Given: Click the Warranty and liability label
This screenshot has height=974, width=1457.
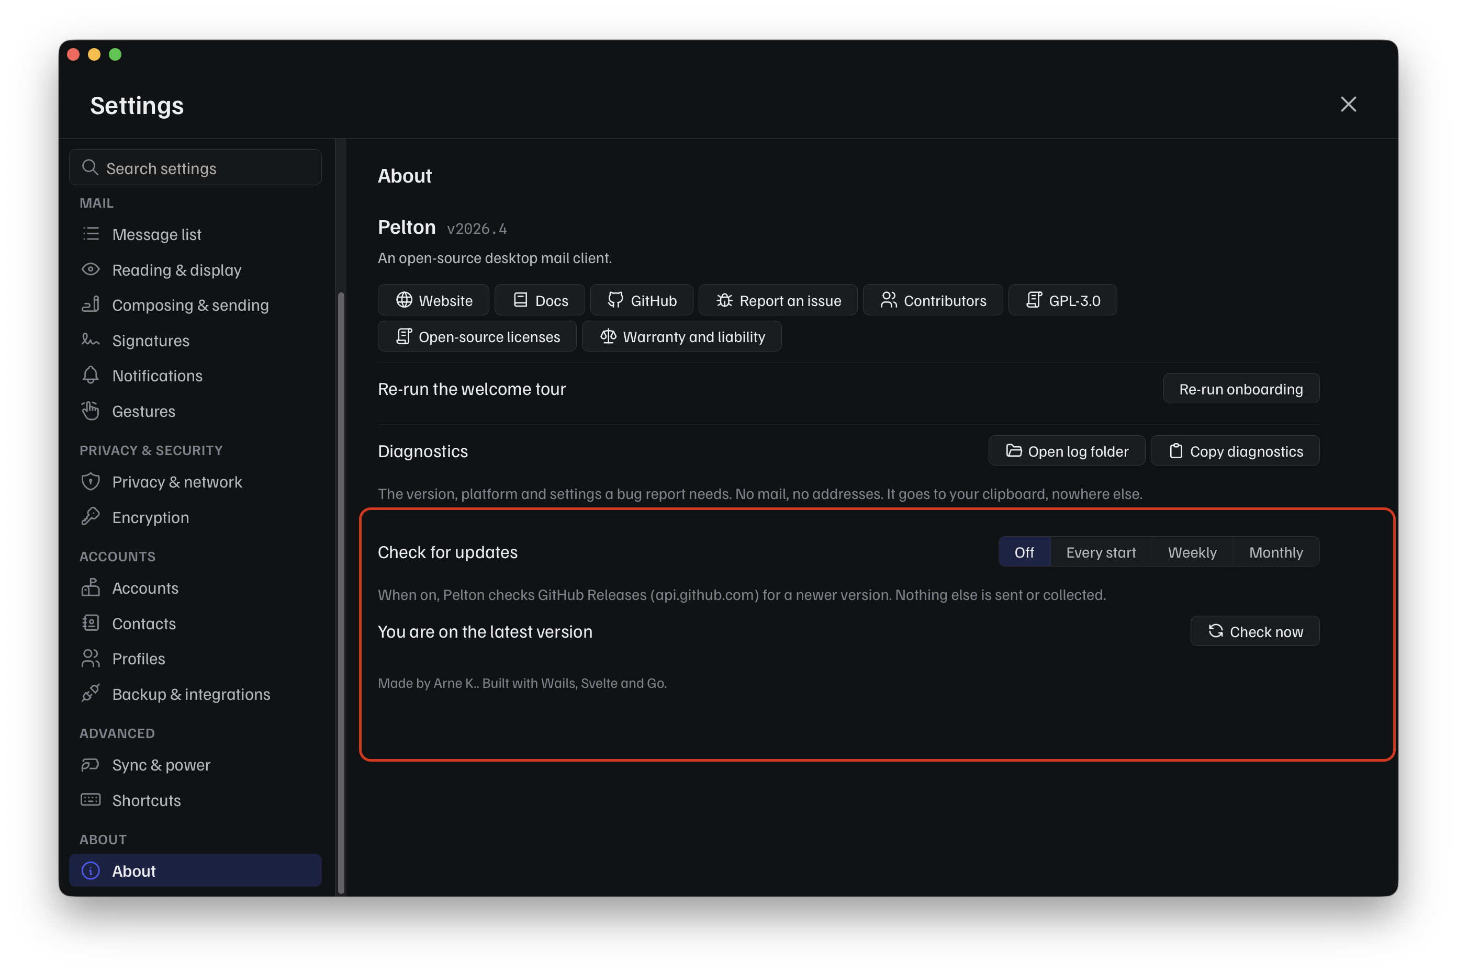Looking at the screenshot, I should coord(694,337).
